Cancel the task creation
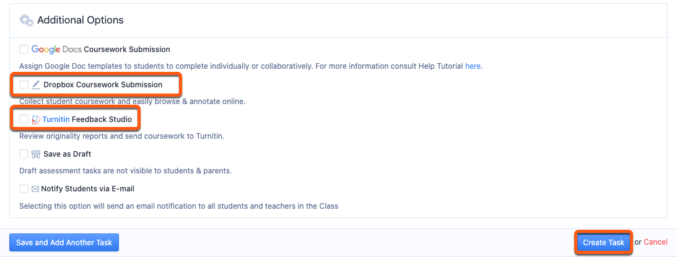 655,242
